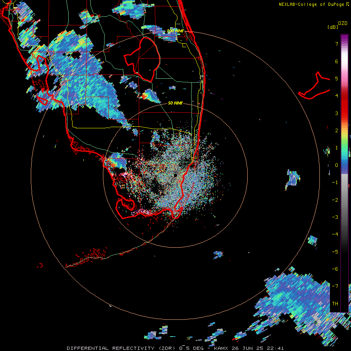Viewport: 351px width, 351px height.
Task: Click the -4 value on the dB scale
Action: [335, 234]
